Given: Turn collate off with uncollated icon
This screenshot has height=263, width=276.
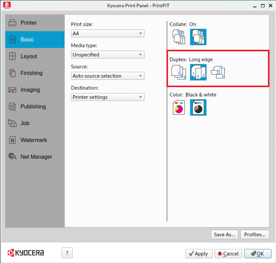Looking at the screenshot, I should (x=179, y=37).
